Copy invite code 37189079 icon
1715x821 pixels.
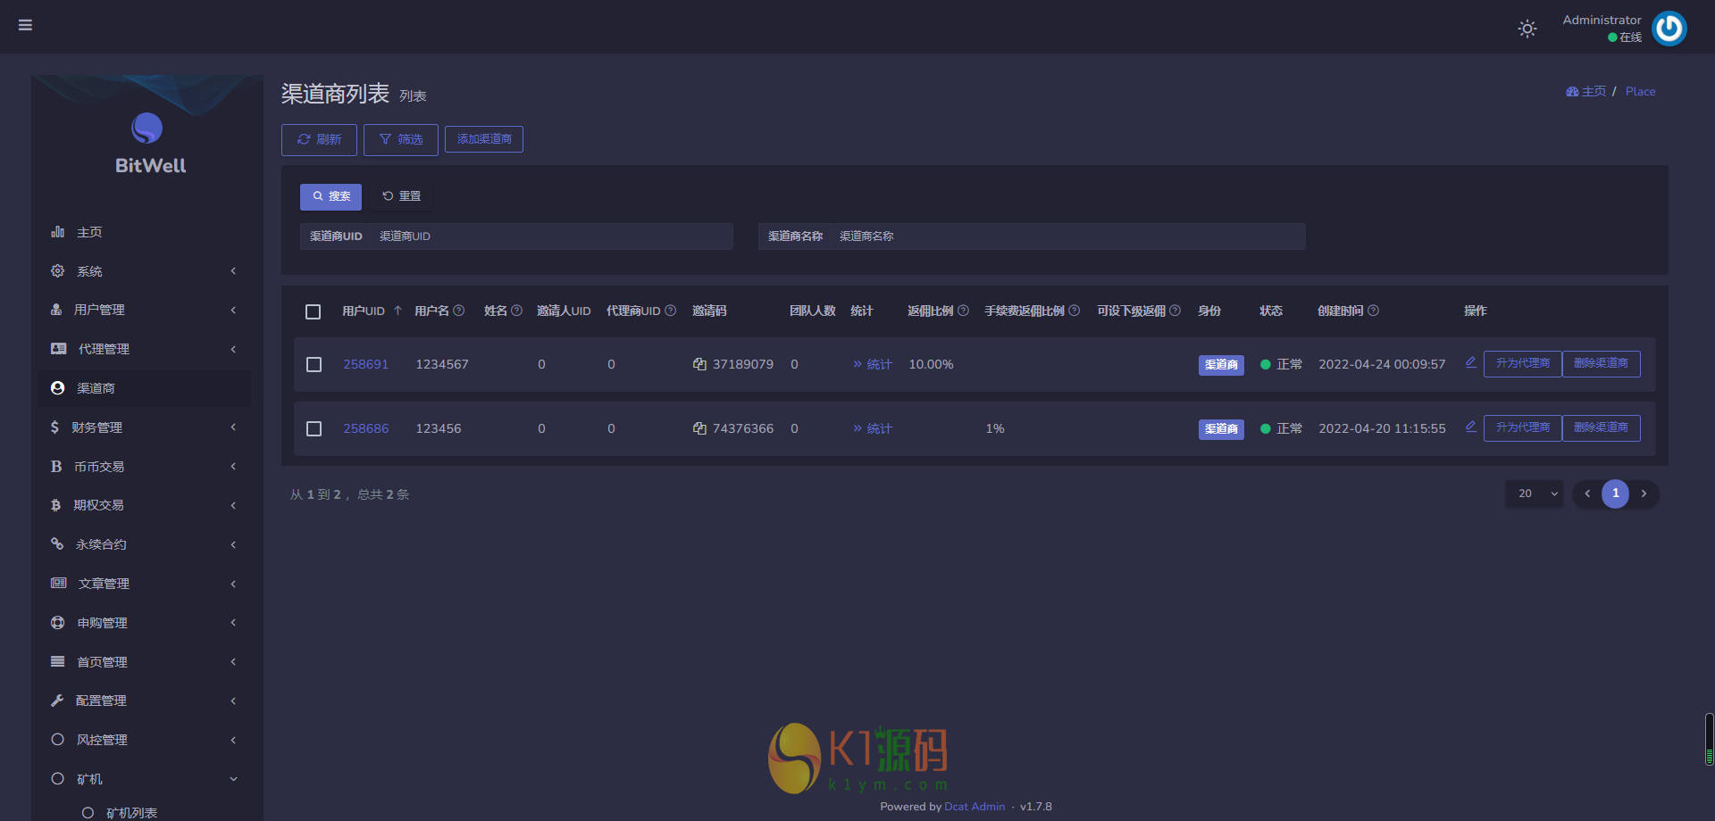coord(699,364)
